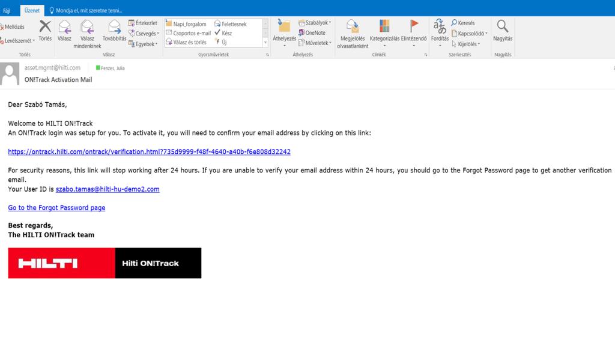615x343 pixels.
Task: Open the Szabályok rules dropdown
Action: 315,23
